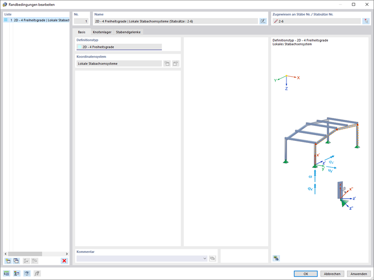The height and width of the screenshot is (280, 374).
Task: Click the assigned members field showing 2-6
Action: coord(316,21)
